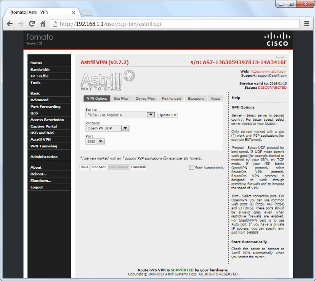Click the DISCONNECTED status text
Image resolution: width=316 pixels, height=281 pixels.
[x=272, y=88]
